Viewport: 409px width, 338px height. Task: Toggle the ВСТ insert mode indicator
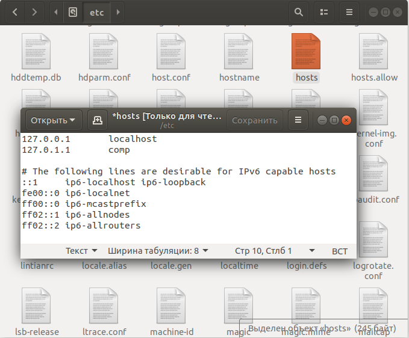(340, 251)
